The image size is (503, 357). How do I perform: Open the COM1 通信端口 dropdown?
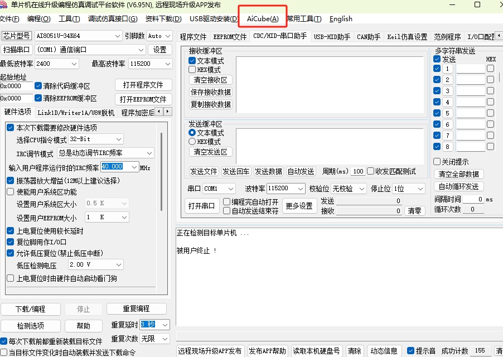pyautogui.click(x=90, y=50)
